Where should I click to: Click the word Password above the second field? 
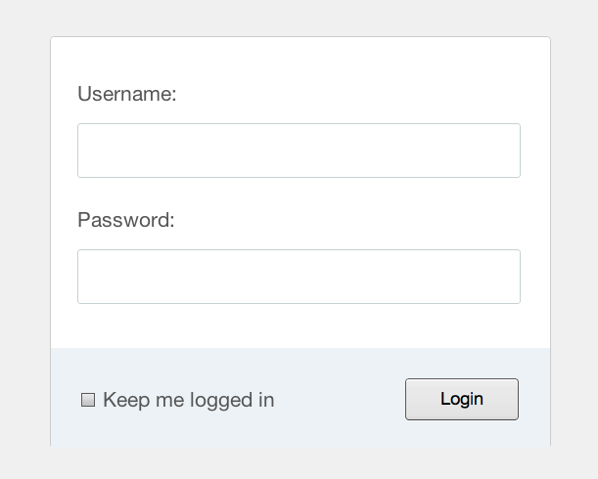123,220
